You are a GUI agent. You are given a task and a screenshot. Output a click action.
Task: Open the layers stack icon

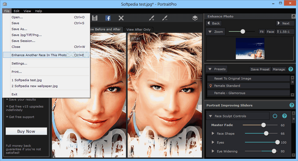tap(195, 18)
